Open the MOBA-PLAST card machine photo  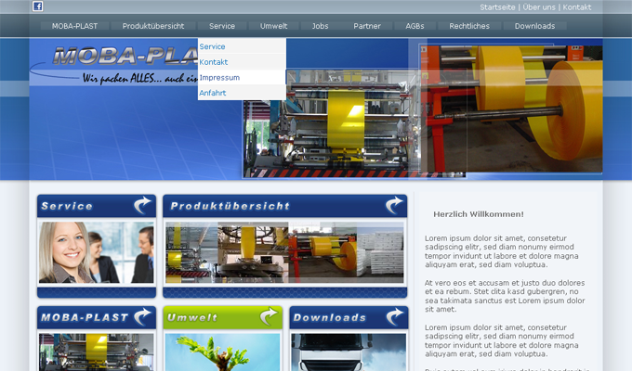pos(97,352)
